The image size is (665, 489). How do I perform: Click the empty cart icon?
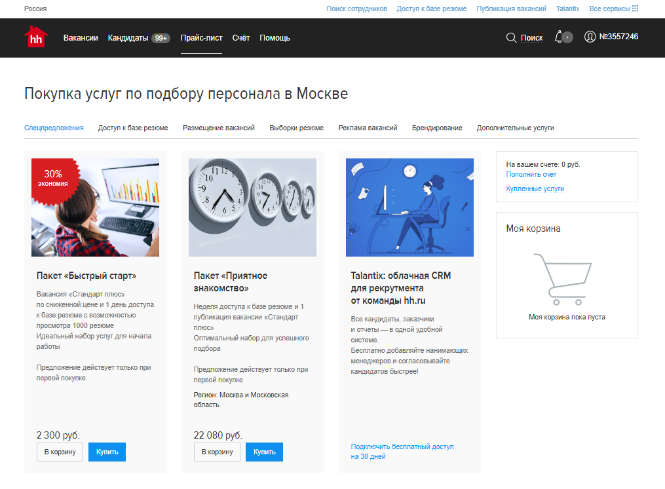(x=563, y=280)
